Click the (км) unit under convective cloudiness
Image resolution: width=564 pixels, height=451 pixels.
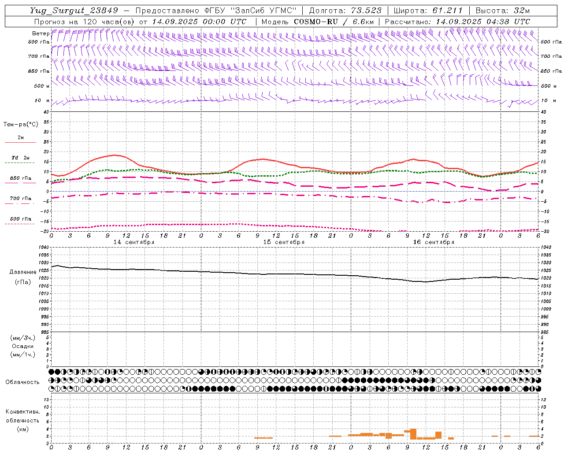(23, 429)
